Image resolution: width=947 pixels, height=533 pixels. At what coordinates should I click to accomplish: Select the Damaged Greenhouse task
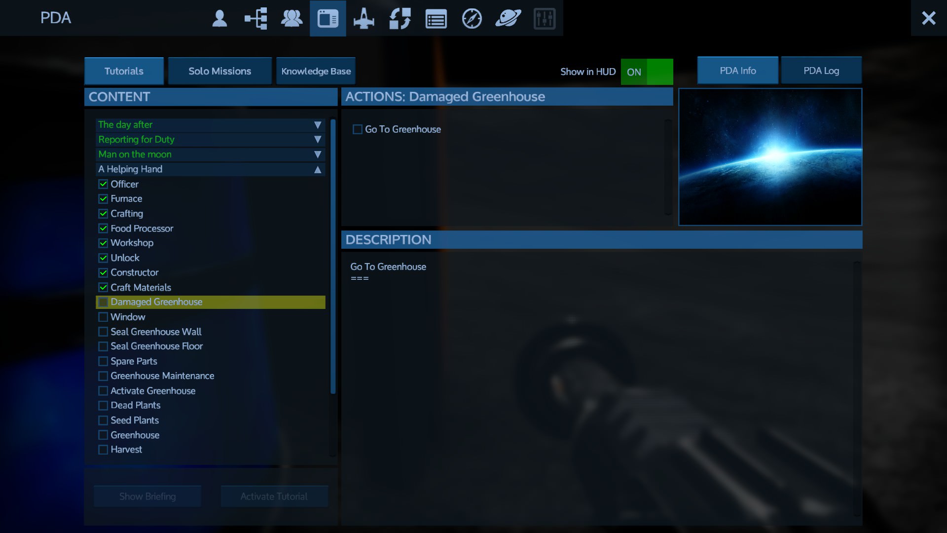tap(210, 302)
